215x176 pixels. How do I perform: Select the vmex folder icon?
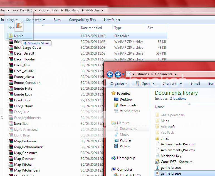point(157,138)
